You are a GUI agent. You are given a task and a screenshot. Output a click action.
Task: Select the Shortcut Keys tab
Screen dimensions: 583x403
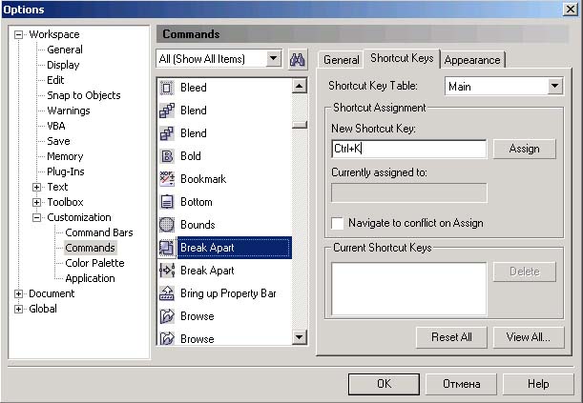point(402,58)
